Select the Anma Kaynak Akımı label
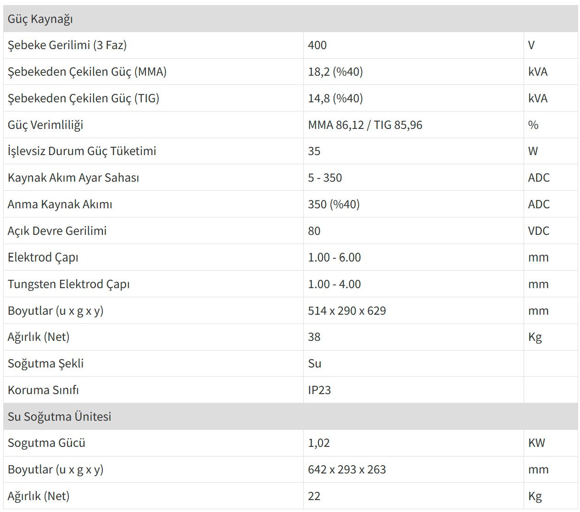Viewport: 580px width, 512px height. pos(60,204)
